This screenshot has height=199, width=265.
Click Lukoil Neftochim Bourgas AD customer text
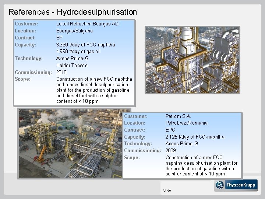point(87,24)
